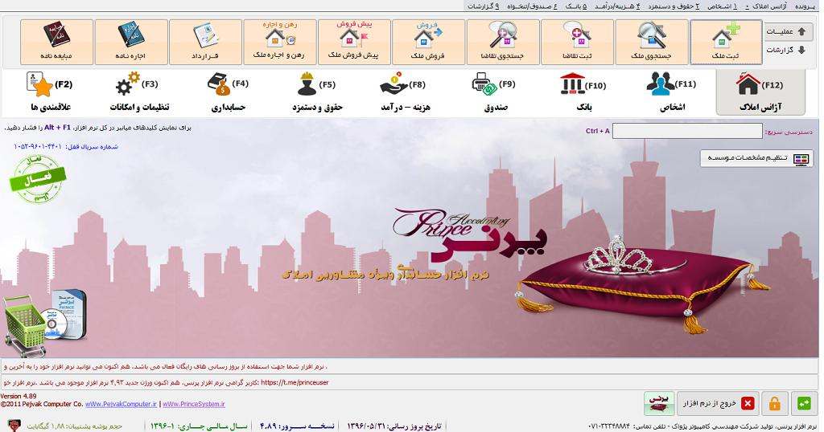Open the wWw.PrinceSystem.ir link
The image size is (824, 432).
pyautogui.click(x=194, y=404)
